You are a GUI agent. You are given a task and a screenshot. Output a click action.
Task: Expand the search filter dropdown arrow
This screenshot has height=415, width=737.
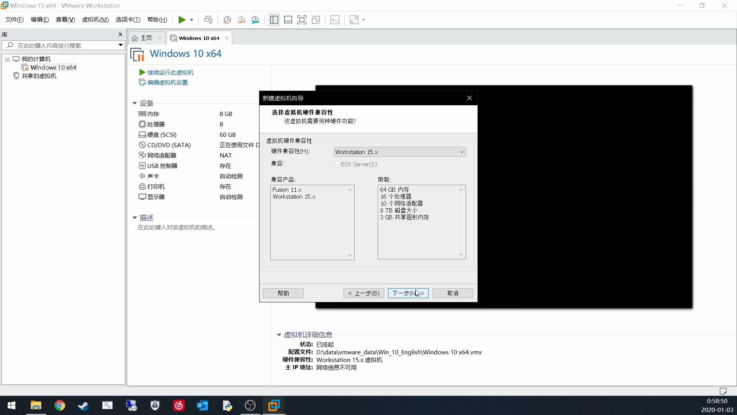point(120,45)
